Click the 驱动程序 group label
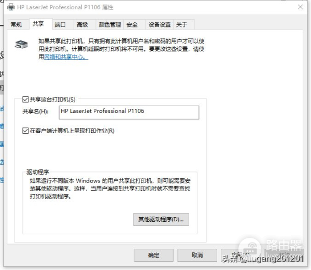311x270 pixels. point(38,172)
